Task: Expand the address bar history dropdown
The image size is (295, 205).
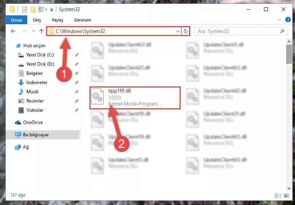Action: pos(178,31)
